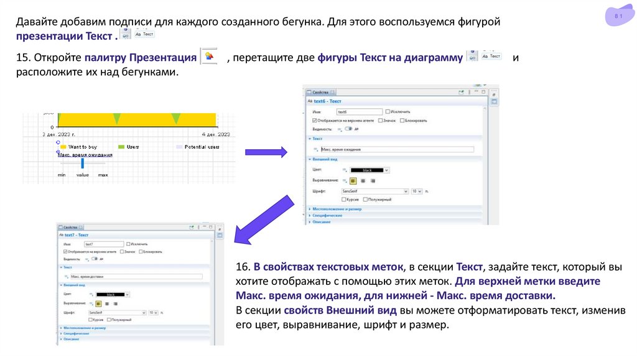The height and width of the screenshot is (357, 637).
Task: Click static/dynamic icon beside text7 text field
Action: pyautogui.click(x=66, y=277)
